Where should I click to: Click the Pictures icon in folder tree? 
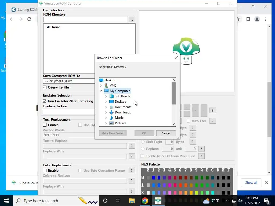[x=111, y=123]
